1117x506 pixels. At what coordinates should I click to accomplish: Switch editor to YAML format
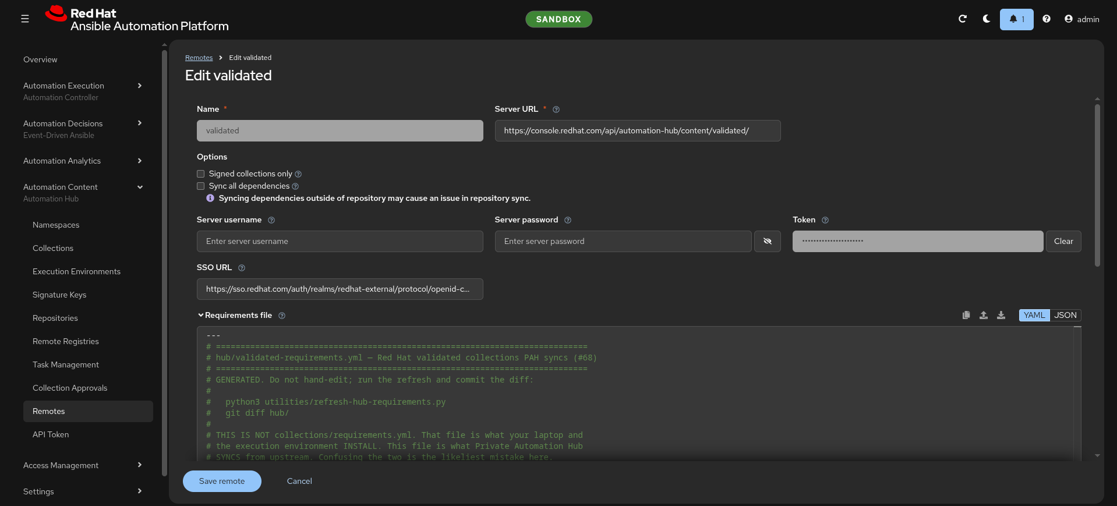[1034, 315]
